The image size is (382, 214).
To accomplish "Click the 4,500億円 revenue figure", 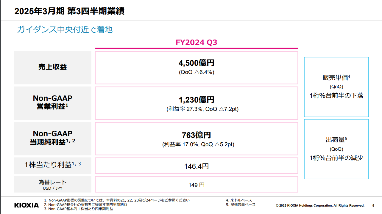I will pyautogui.click(x=196, y=63).
